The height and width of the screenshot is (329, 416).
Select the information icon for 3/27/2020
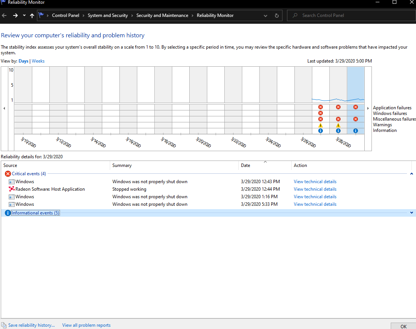pos(321,131)
